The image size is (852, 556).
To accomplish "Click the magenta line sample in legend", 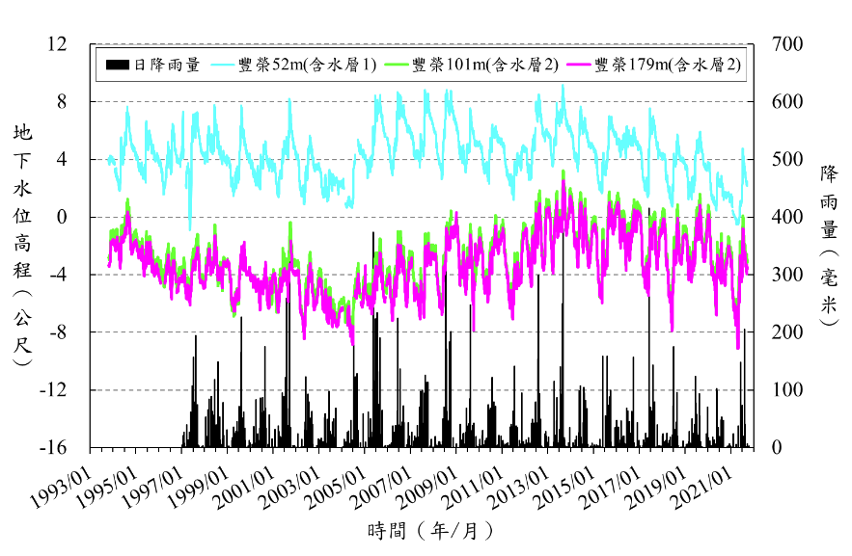I will (x=578, y=66).
